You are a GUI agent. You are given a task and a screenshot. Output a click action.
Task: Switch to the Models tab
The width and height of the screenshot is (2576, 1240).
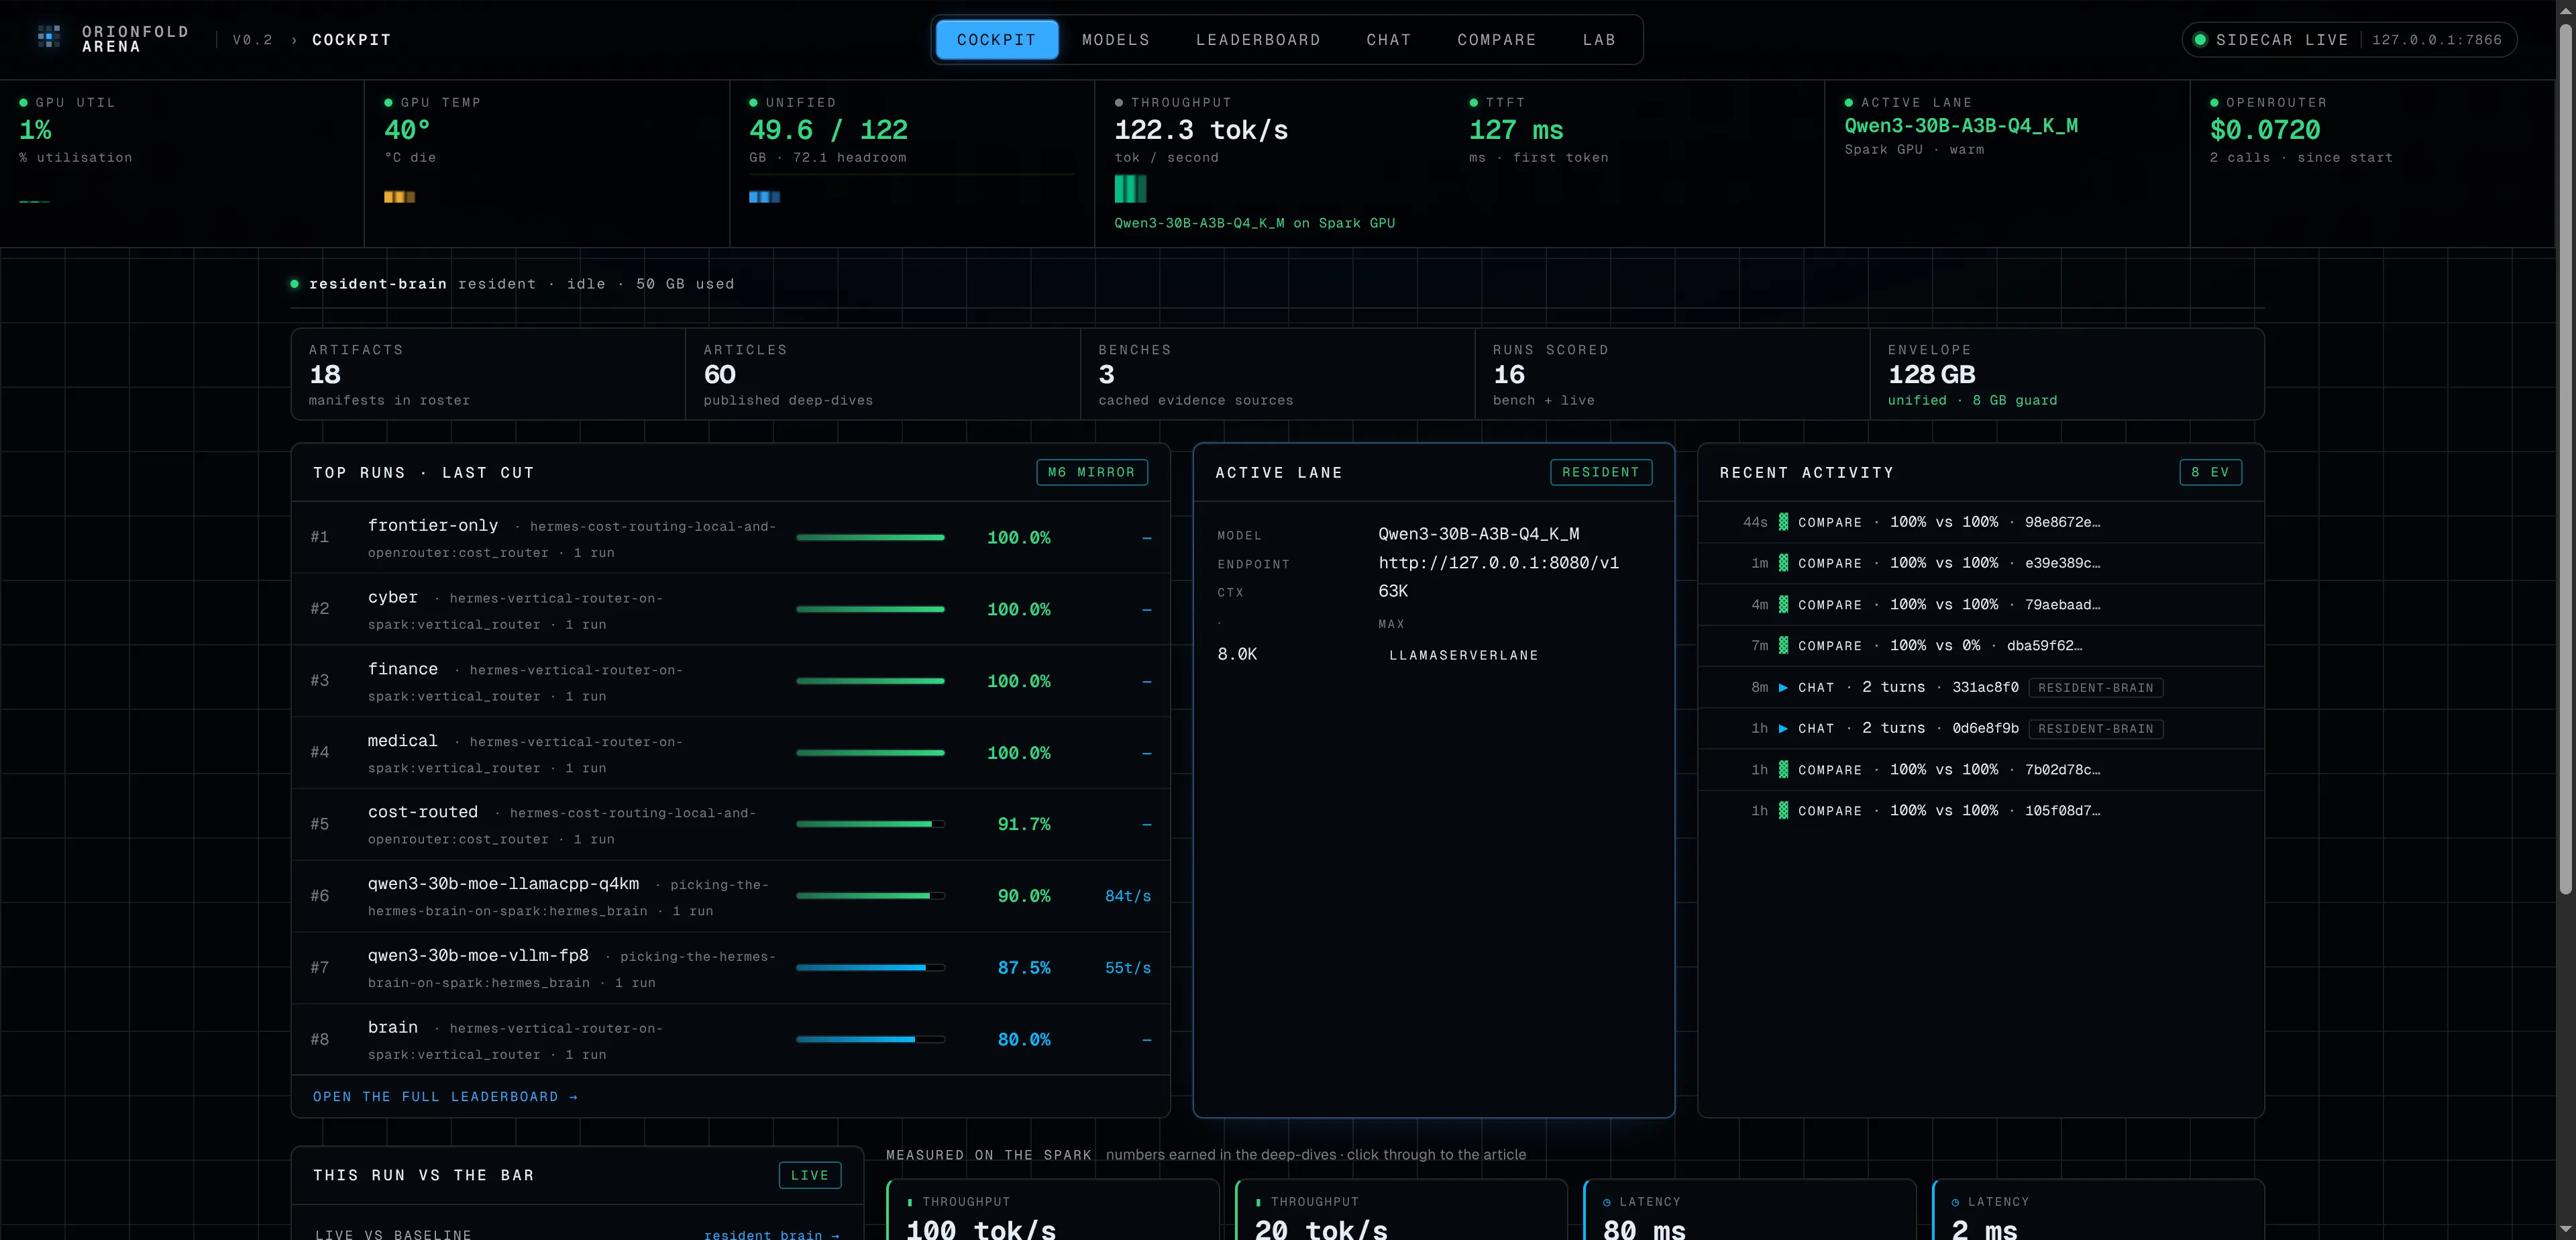click(1115, 40)
